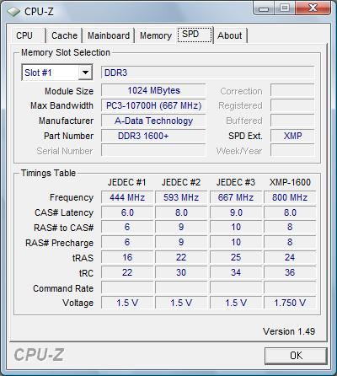Image resolution: width=337 pixels, height=376 pixels.
Task: Click the Command Rate label
Action: pos(63,288)
